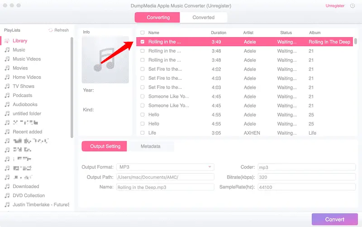Click the Unregister link
This screenshot has width=362, height=227.
point(335,6)
